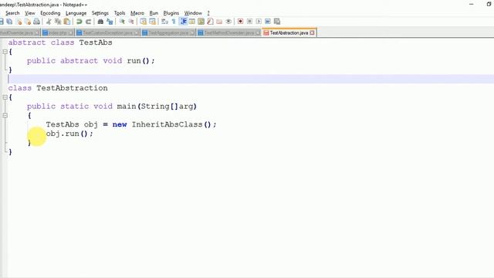Open the Encoding menu
Image resolution: width=494 pixels, height=278 pixels.
coord(50,13)
